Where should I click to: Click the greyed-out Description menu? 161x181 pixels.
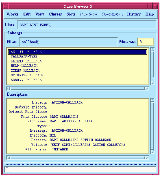coord(112,14)
